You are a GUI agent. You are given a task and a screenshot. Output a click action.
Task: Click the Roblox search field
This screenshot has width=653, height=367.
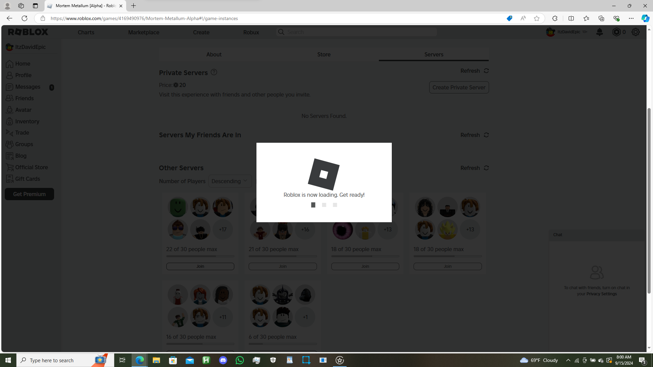[356, 32]
